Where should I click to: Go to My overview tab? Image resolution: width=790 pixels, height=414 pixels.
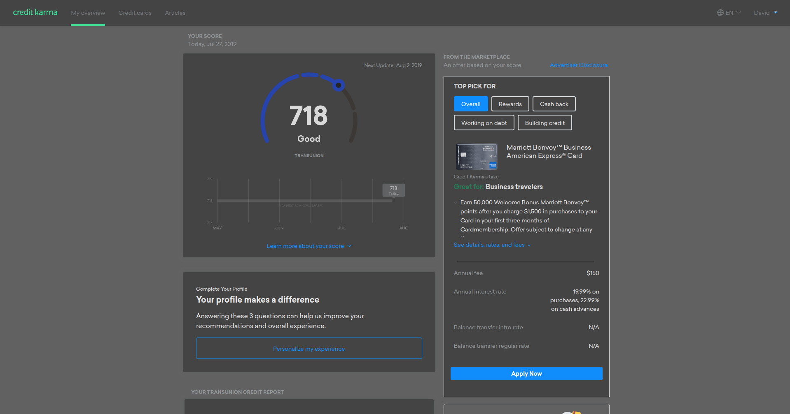tap(88, 13)
